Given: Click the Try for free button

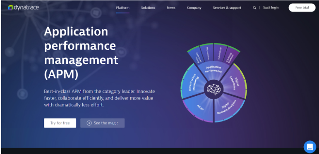Looking at the screenshot, I should coord(60,123).
